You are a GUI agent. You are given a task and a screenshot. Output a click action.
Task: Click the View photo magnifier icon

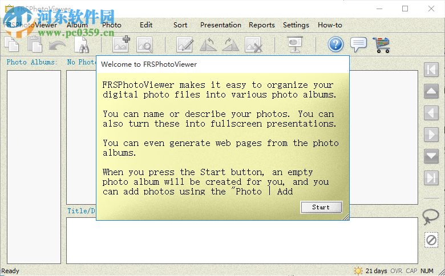[x=144, y=45]
